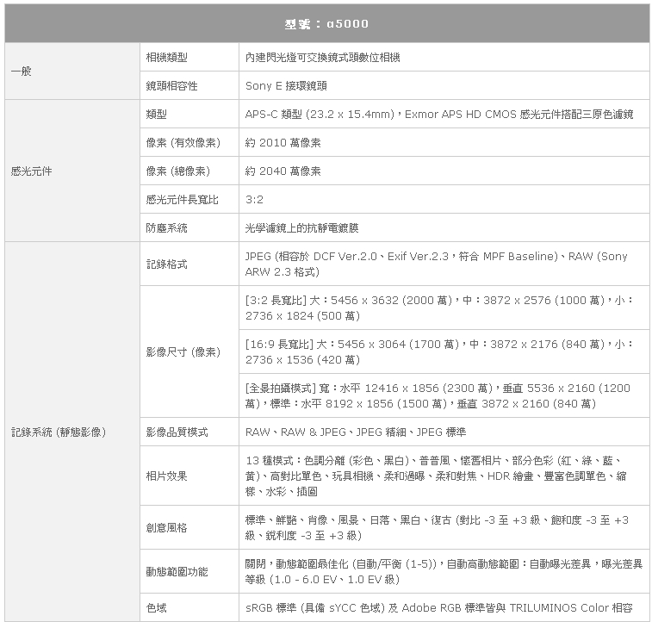This screenshot has height=622, width=652.
Task: Select the sRGB 標準 color space value
Action: click(438, 608)
